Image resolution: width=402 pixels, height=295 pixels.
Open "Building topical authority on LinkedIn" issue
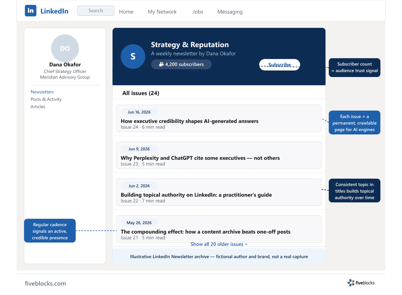point(196,195)
